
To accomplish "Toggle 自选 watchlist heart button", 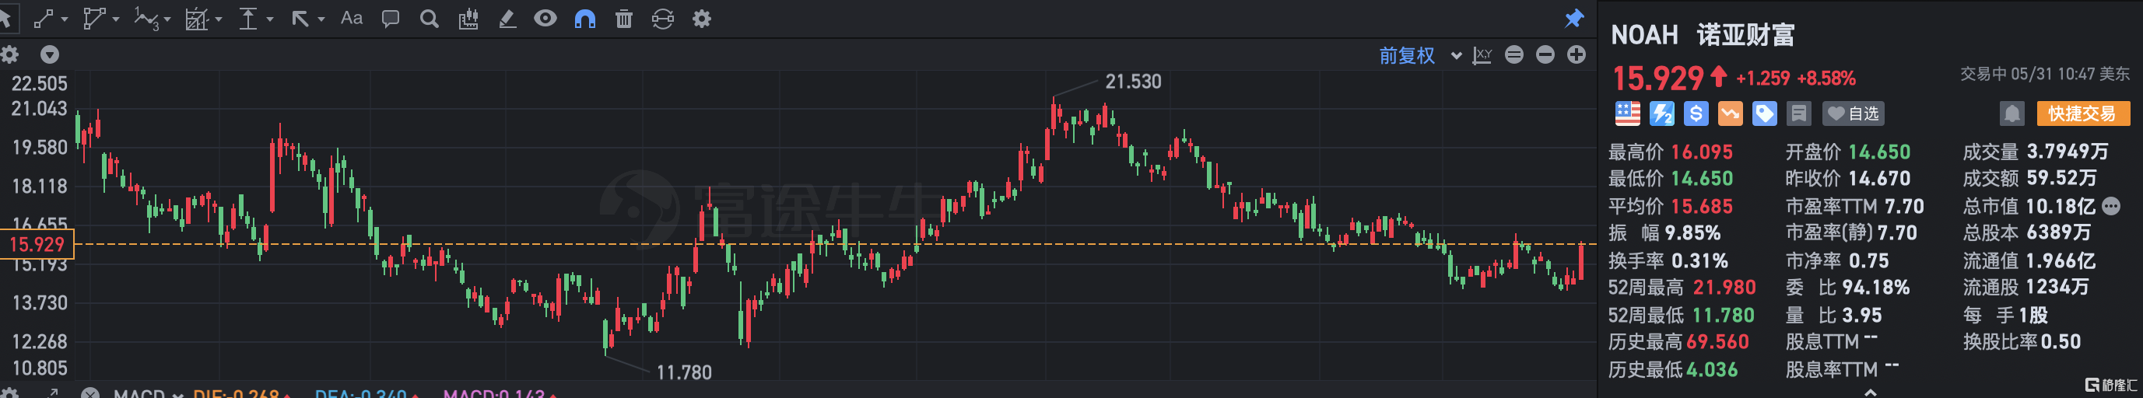I will point(1854,113).
